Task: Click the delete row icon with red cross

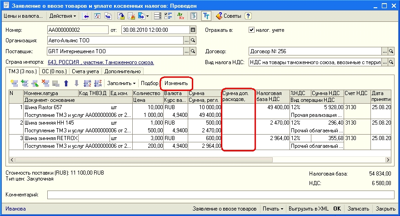Action: 45,83
